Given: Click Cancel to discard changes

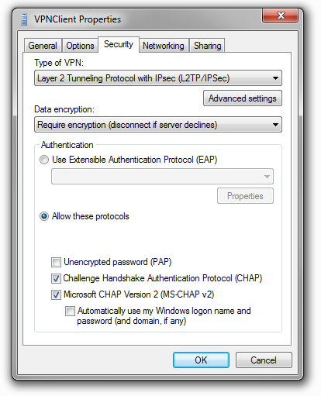Looking at the screenshot, I should (x=264, y=360).
